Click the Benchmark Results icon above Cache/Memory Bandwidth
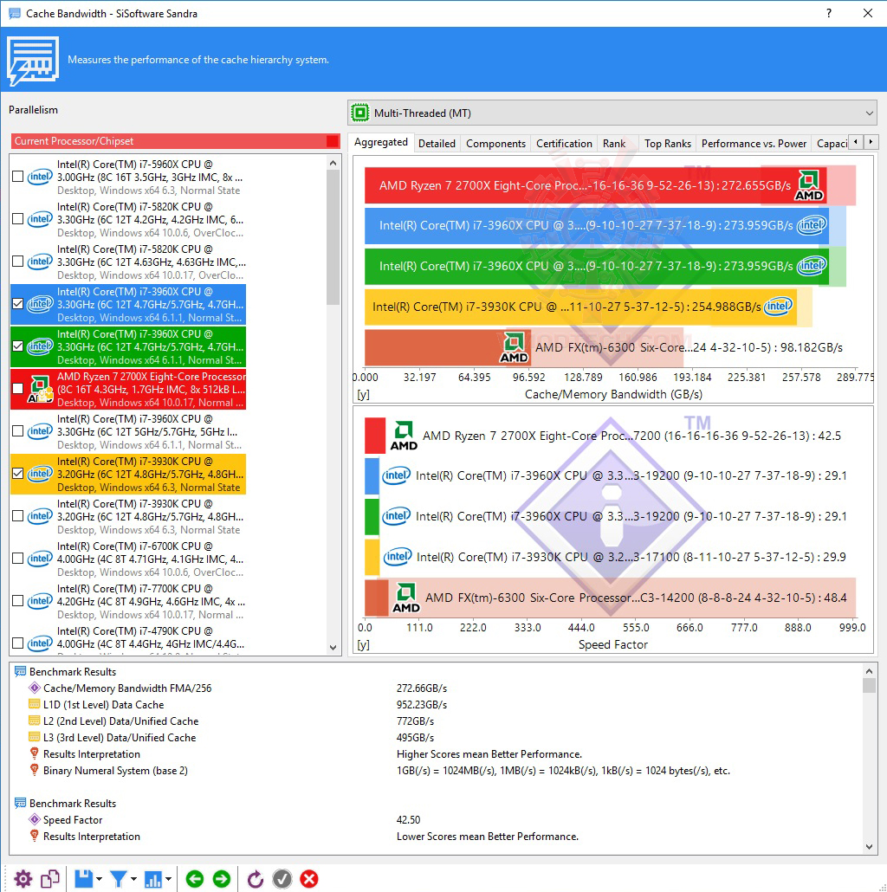 pyautogui.click(x=21, y=672)
